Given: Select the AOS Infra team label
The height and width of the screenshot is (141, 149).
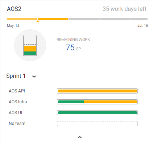Looking at the screenshot, I should point(18,102).
